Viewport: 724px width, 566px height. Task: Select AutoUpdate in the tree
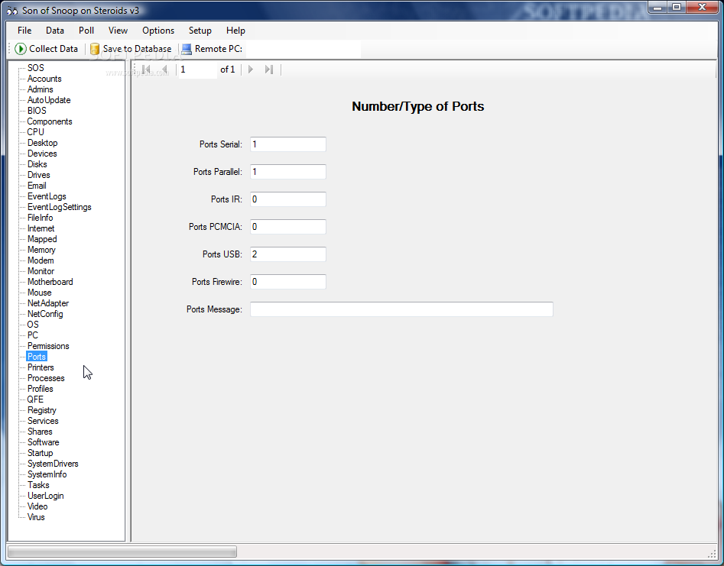click(x=49, y=100)
